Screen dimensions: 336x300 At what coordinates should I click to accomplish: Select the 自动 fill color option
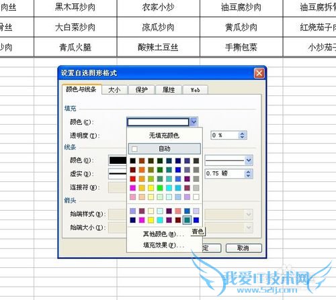pos(164,149)
